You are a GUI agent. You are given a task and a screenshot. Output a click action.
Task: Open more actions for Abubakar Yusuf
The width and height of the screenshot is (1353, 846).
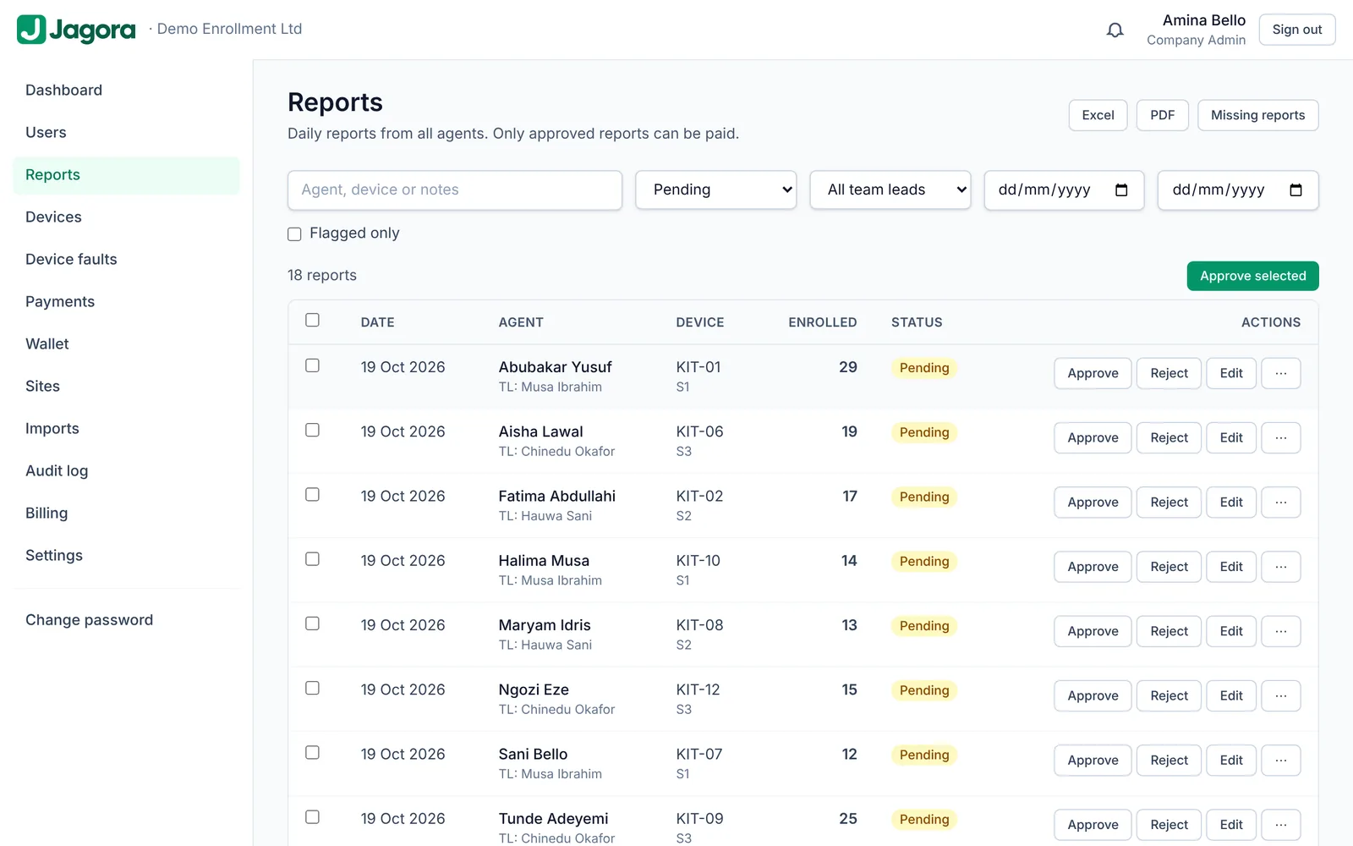click(1281, 373)
